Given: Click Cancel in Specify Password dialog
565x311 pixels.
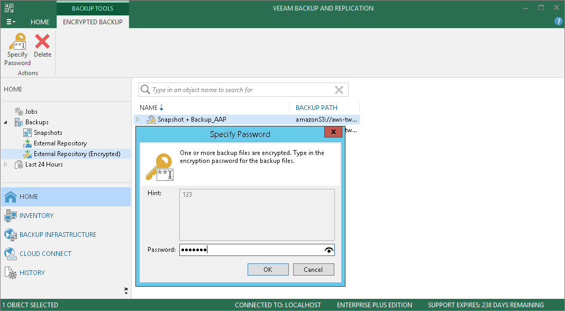Looking at the screenshot, I should click(314, 270).
